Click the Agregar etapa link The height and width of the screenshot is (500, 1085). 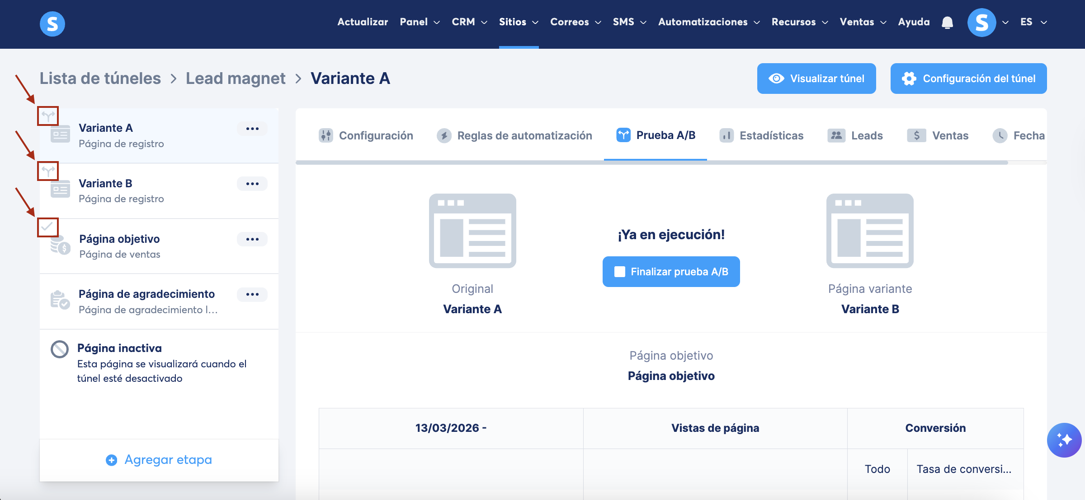pyautogui.click(x=159, y=459)
